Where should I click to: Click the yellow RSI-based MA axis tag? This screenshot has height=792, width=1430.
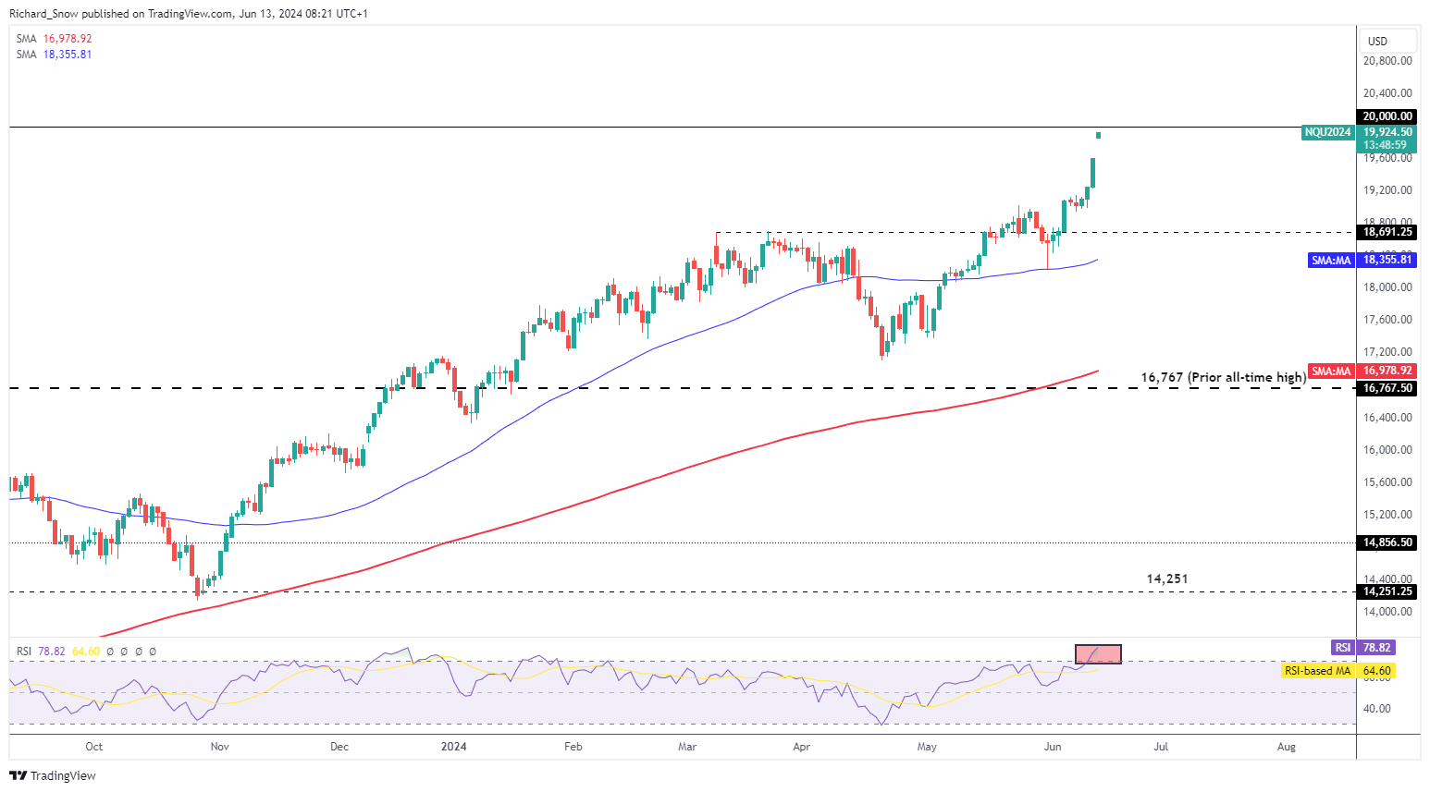[x=1319, y=671]
